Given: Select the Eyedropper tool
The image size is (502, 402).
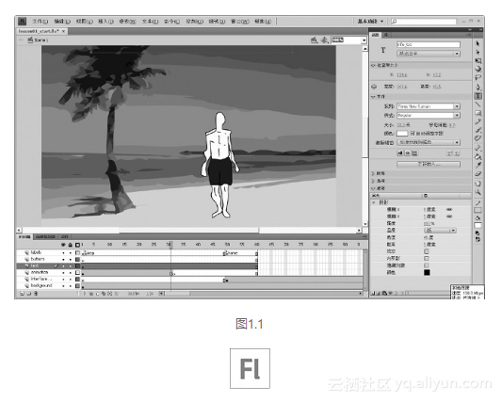Looking at the screenshot, I should pos(478,165).
